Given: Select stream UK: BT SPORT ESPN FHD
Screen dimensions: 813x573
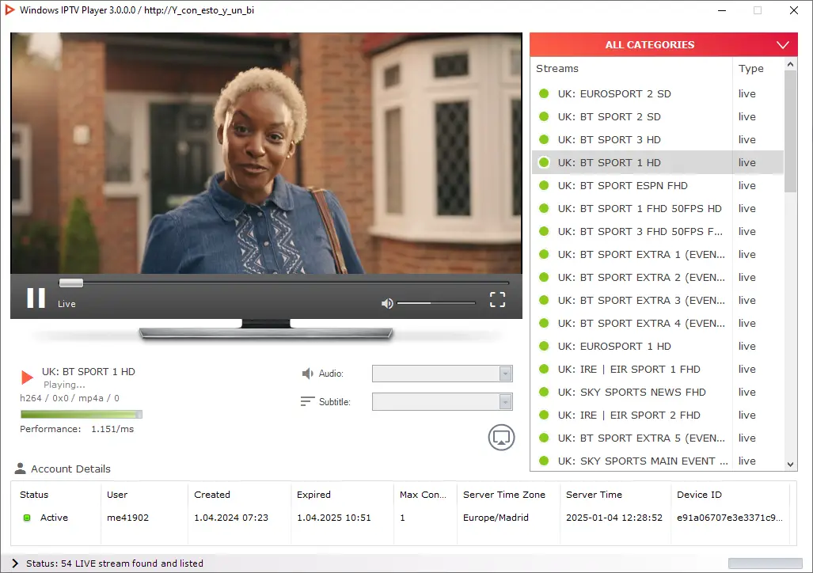Looking at the screenshot, I should coord(658,186).
